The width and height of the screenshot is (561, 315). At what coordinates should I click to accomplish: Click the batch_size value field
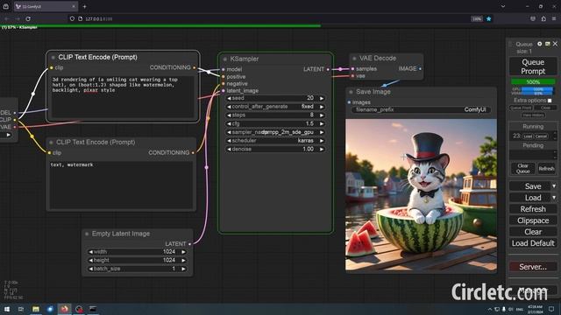[x=137, y=269]
